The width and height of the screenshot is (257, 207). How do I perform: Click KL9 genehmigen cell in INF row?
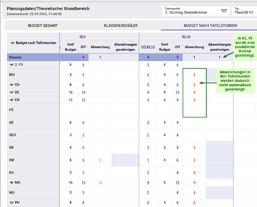[x=125, y=160]
